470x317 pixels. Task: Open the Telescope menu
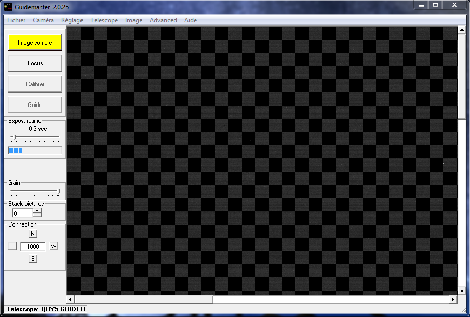104,20
